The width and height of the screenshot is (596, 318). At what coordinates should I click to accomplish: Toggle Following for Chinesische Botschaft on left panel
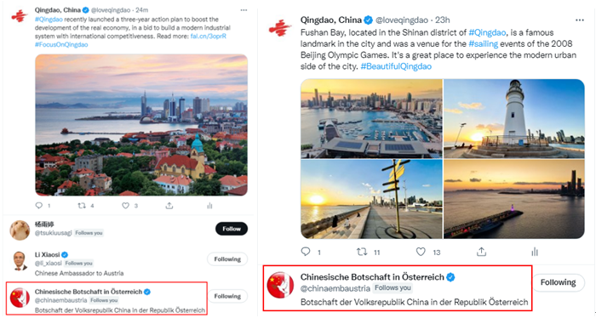coord(227,297)
